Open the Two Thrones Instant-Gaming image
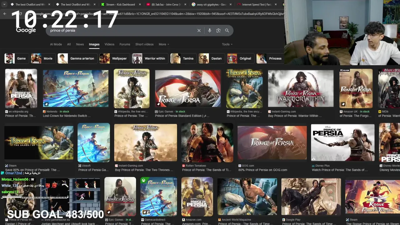400x225 pixels. [x=146, y=142]
